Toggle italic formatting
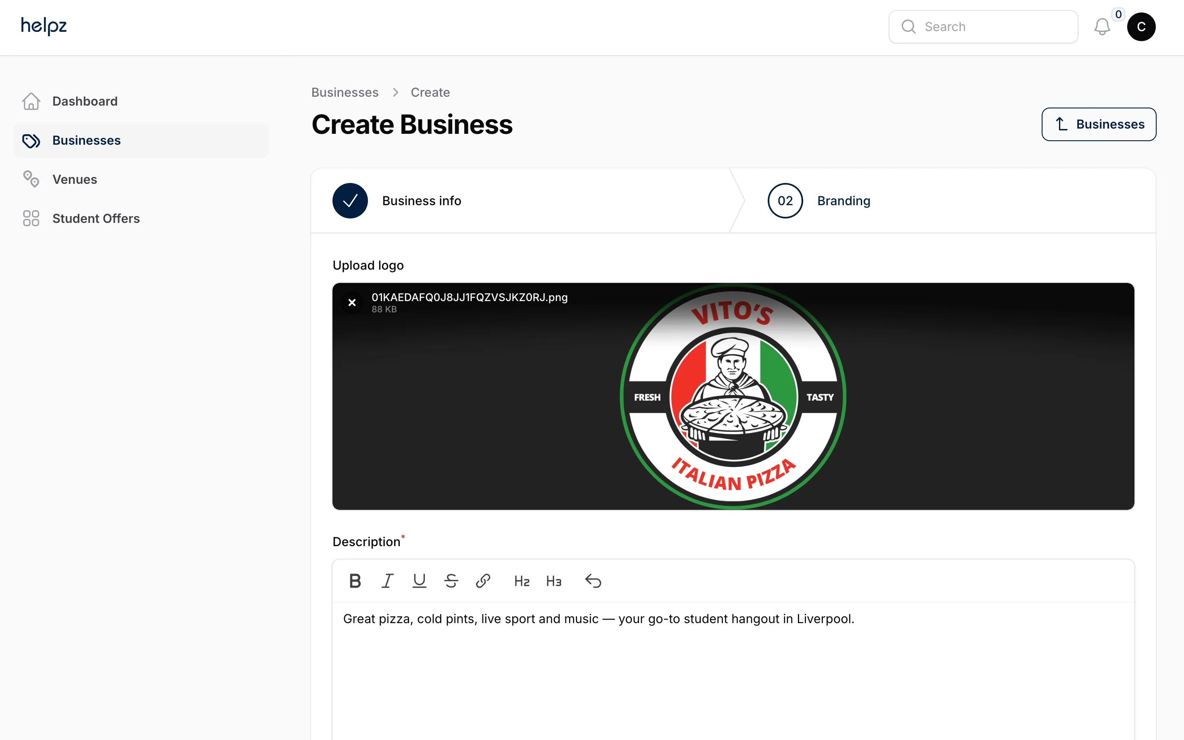 point(388,581)
